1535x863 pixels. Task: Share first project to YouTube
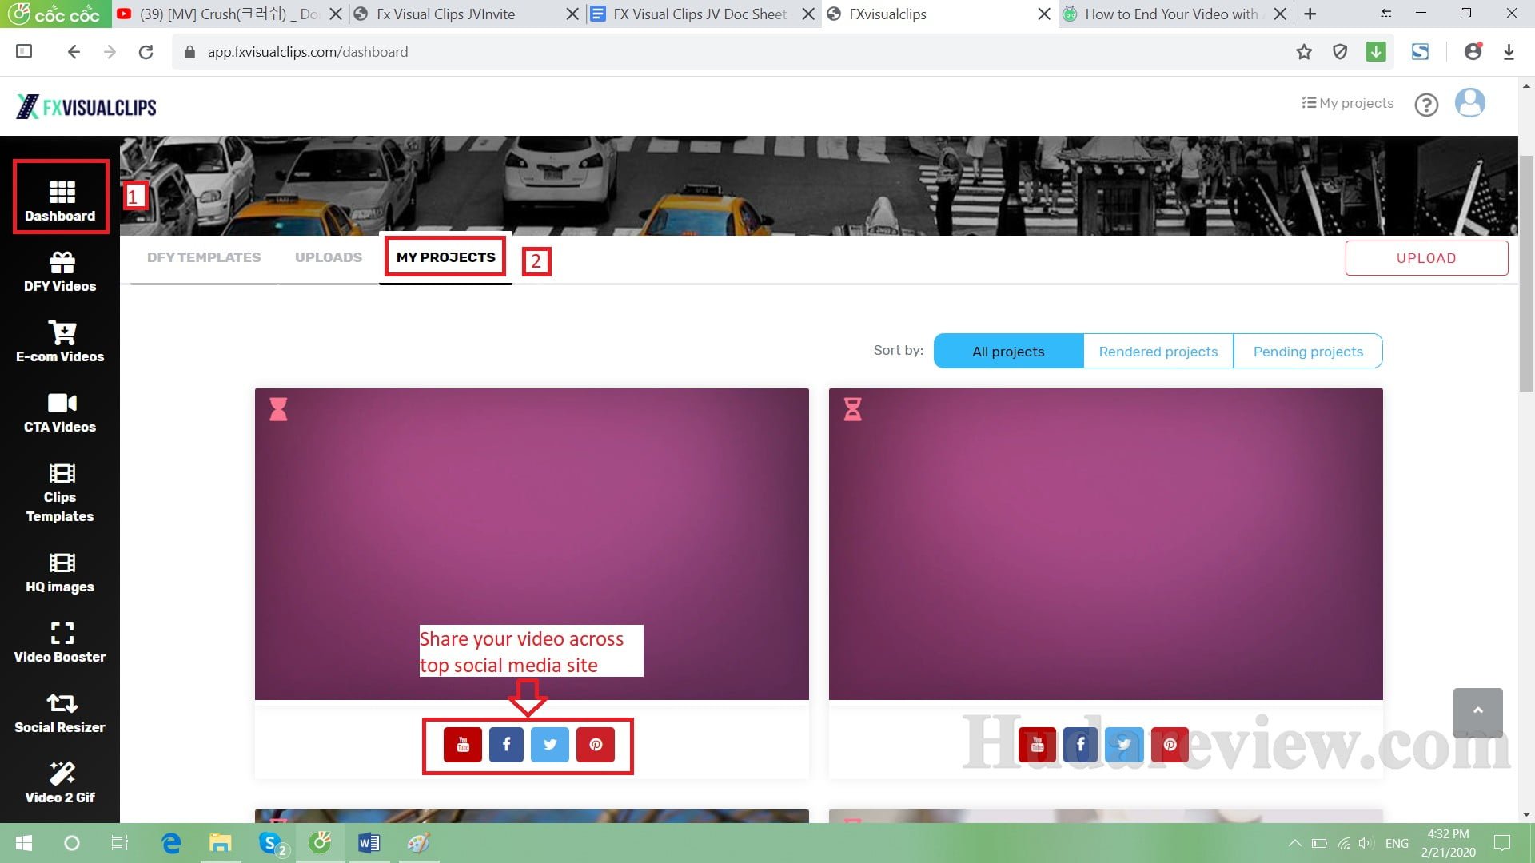coord(462,744)
